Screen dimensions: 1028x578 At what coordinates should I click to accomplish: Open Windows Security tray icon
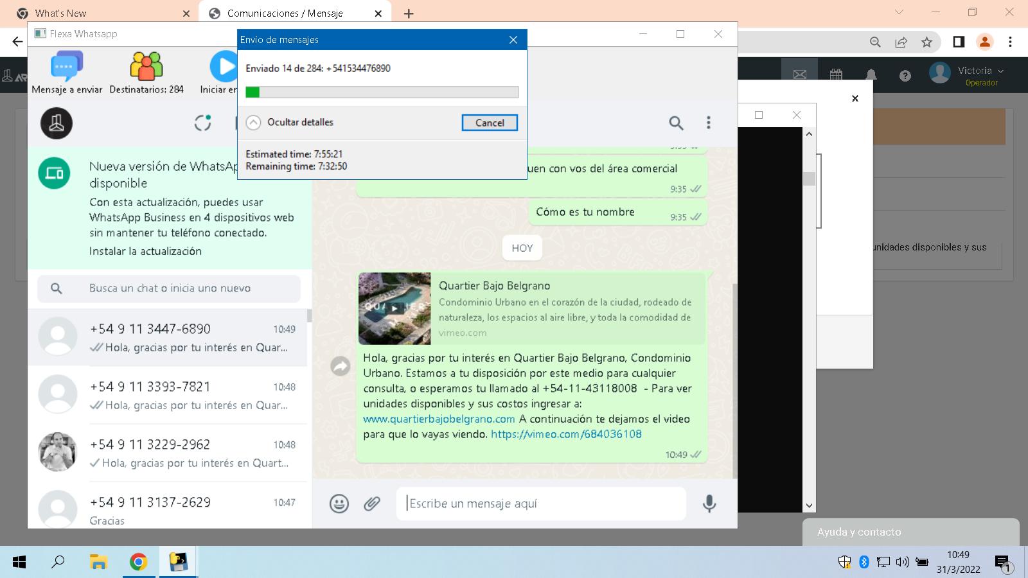tap(844, 562)
